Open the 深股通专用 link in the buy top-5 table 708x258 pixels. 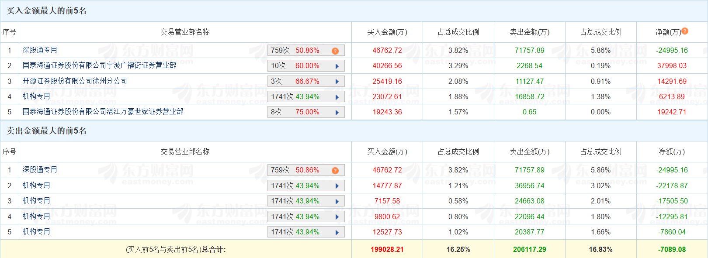(40, 50)
